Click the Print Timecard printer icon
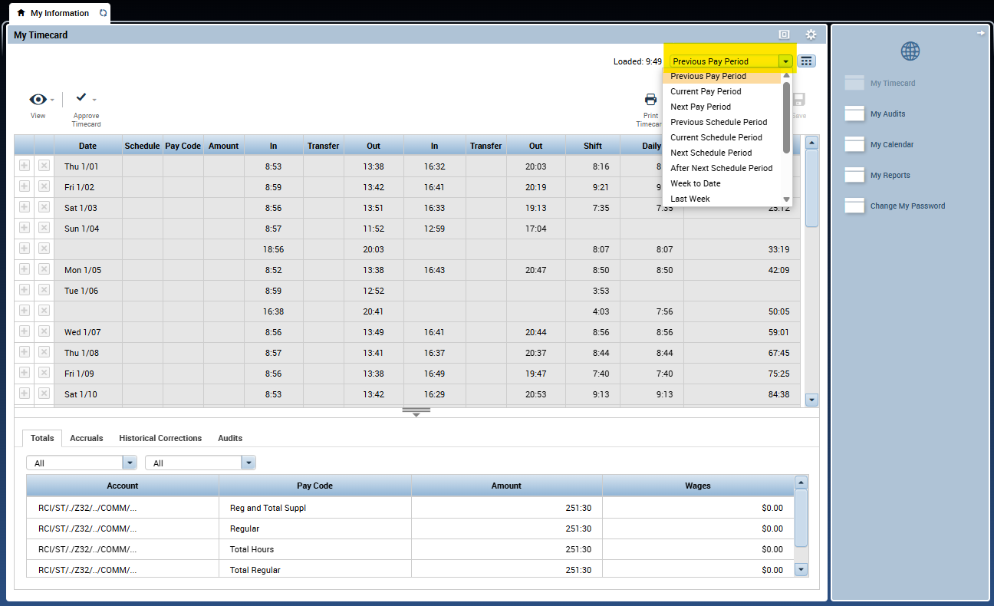This screenshot has height=606, width=994. 650,99
